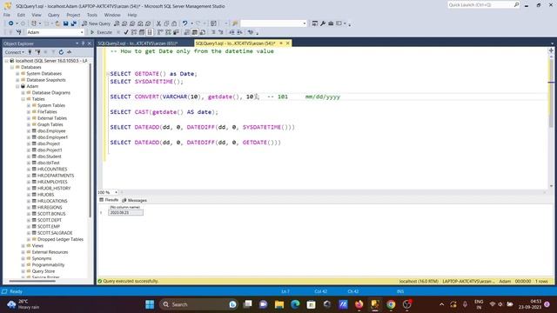Open the Edit menu
Image resolution: width=557 pixels, height=313 pixels.
(21, 15)
